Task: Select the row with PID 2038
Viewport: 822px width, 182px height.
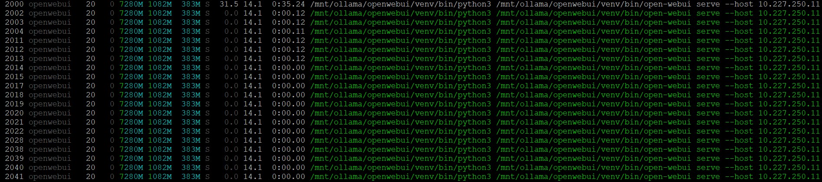Action: point(14,149)
